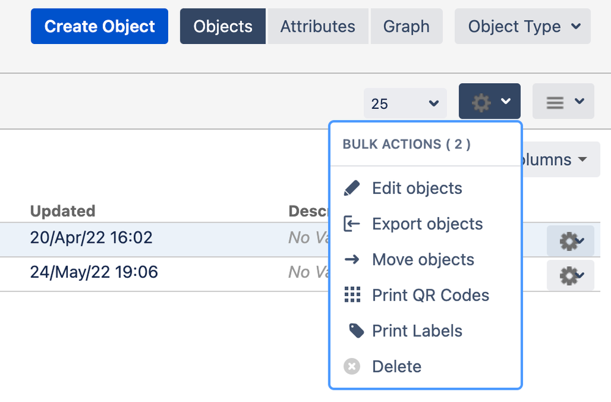
Task: Click the Delete cross-circle icon
Action: pos(352,367)
